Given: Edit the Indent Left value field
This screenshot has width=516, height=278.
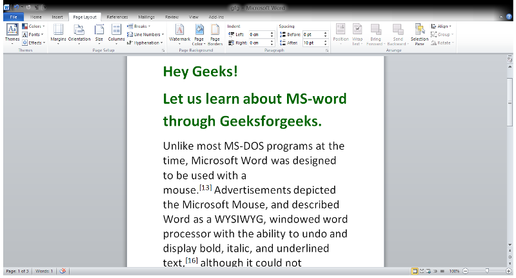Looking at the screenshot, I should click(x=259, y=34).
